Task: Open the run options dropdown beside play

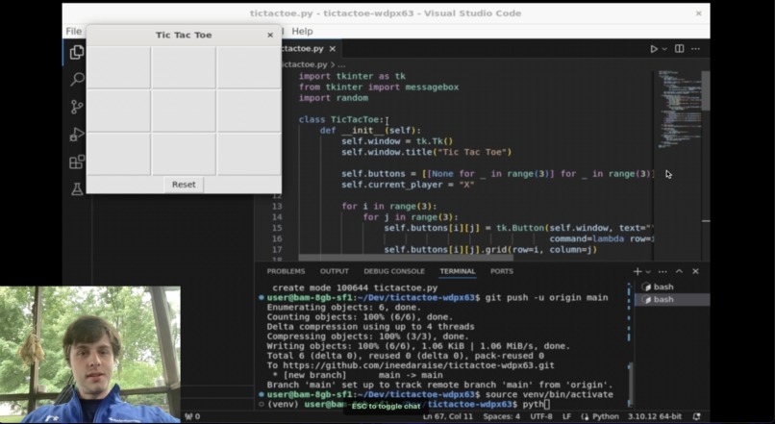Action: coord(664,49)
